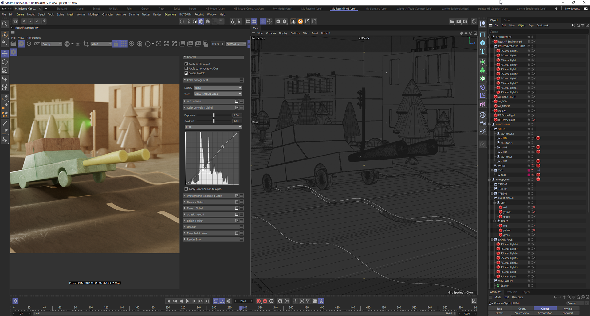Toggle Apply to non-beauty AOVs checkbox
Viewport: 590px width, 316px height.
[186, 68]
